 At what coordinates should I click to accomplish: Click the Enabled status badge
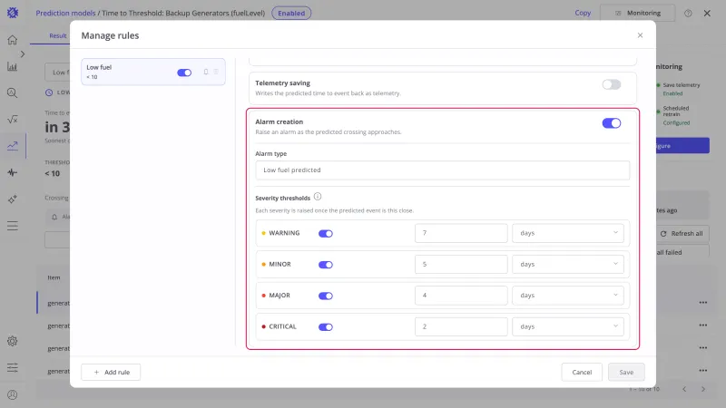(x=291, y=13)
